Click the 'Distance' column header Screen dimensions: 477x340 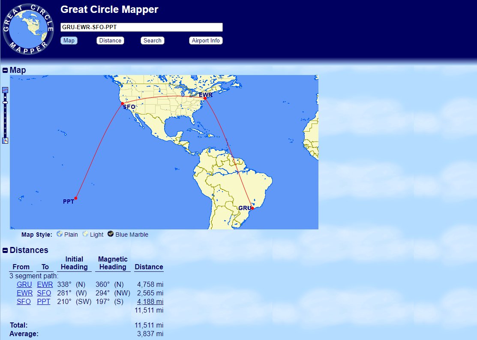click(149, 267)
